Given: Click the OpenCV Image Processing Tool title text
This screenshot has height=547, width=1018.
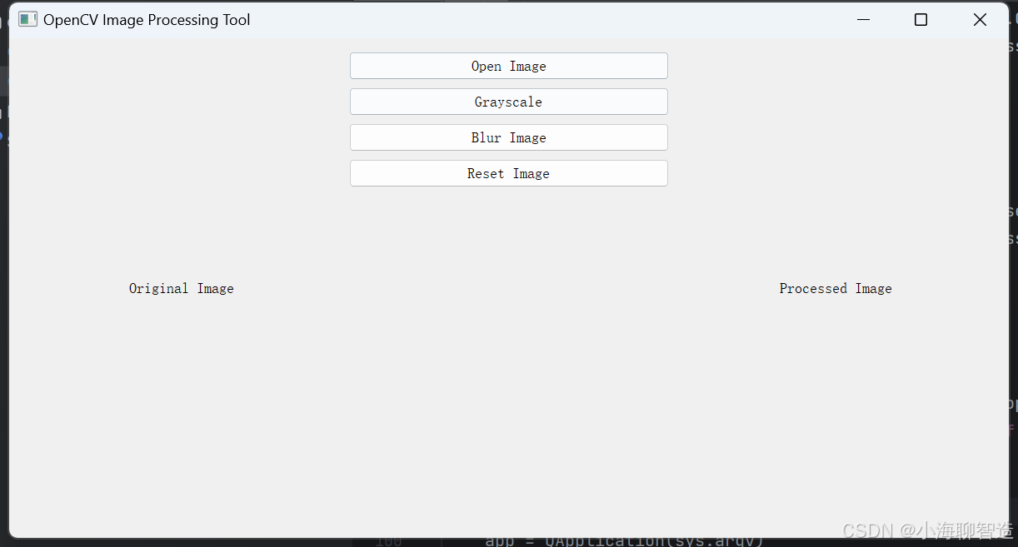Looking at the screenshot, I should [147, 19].
